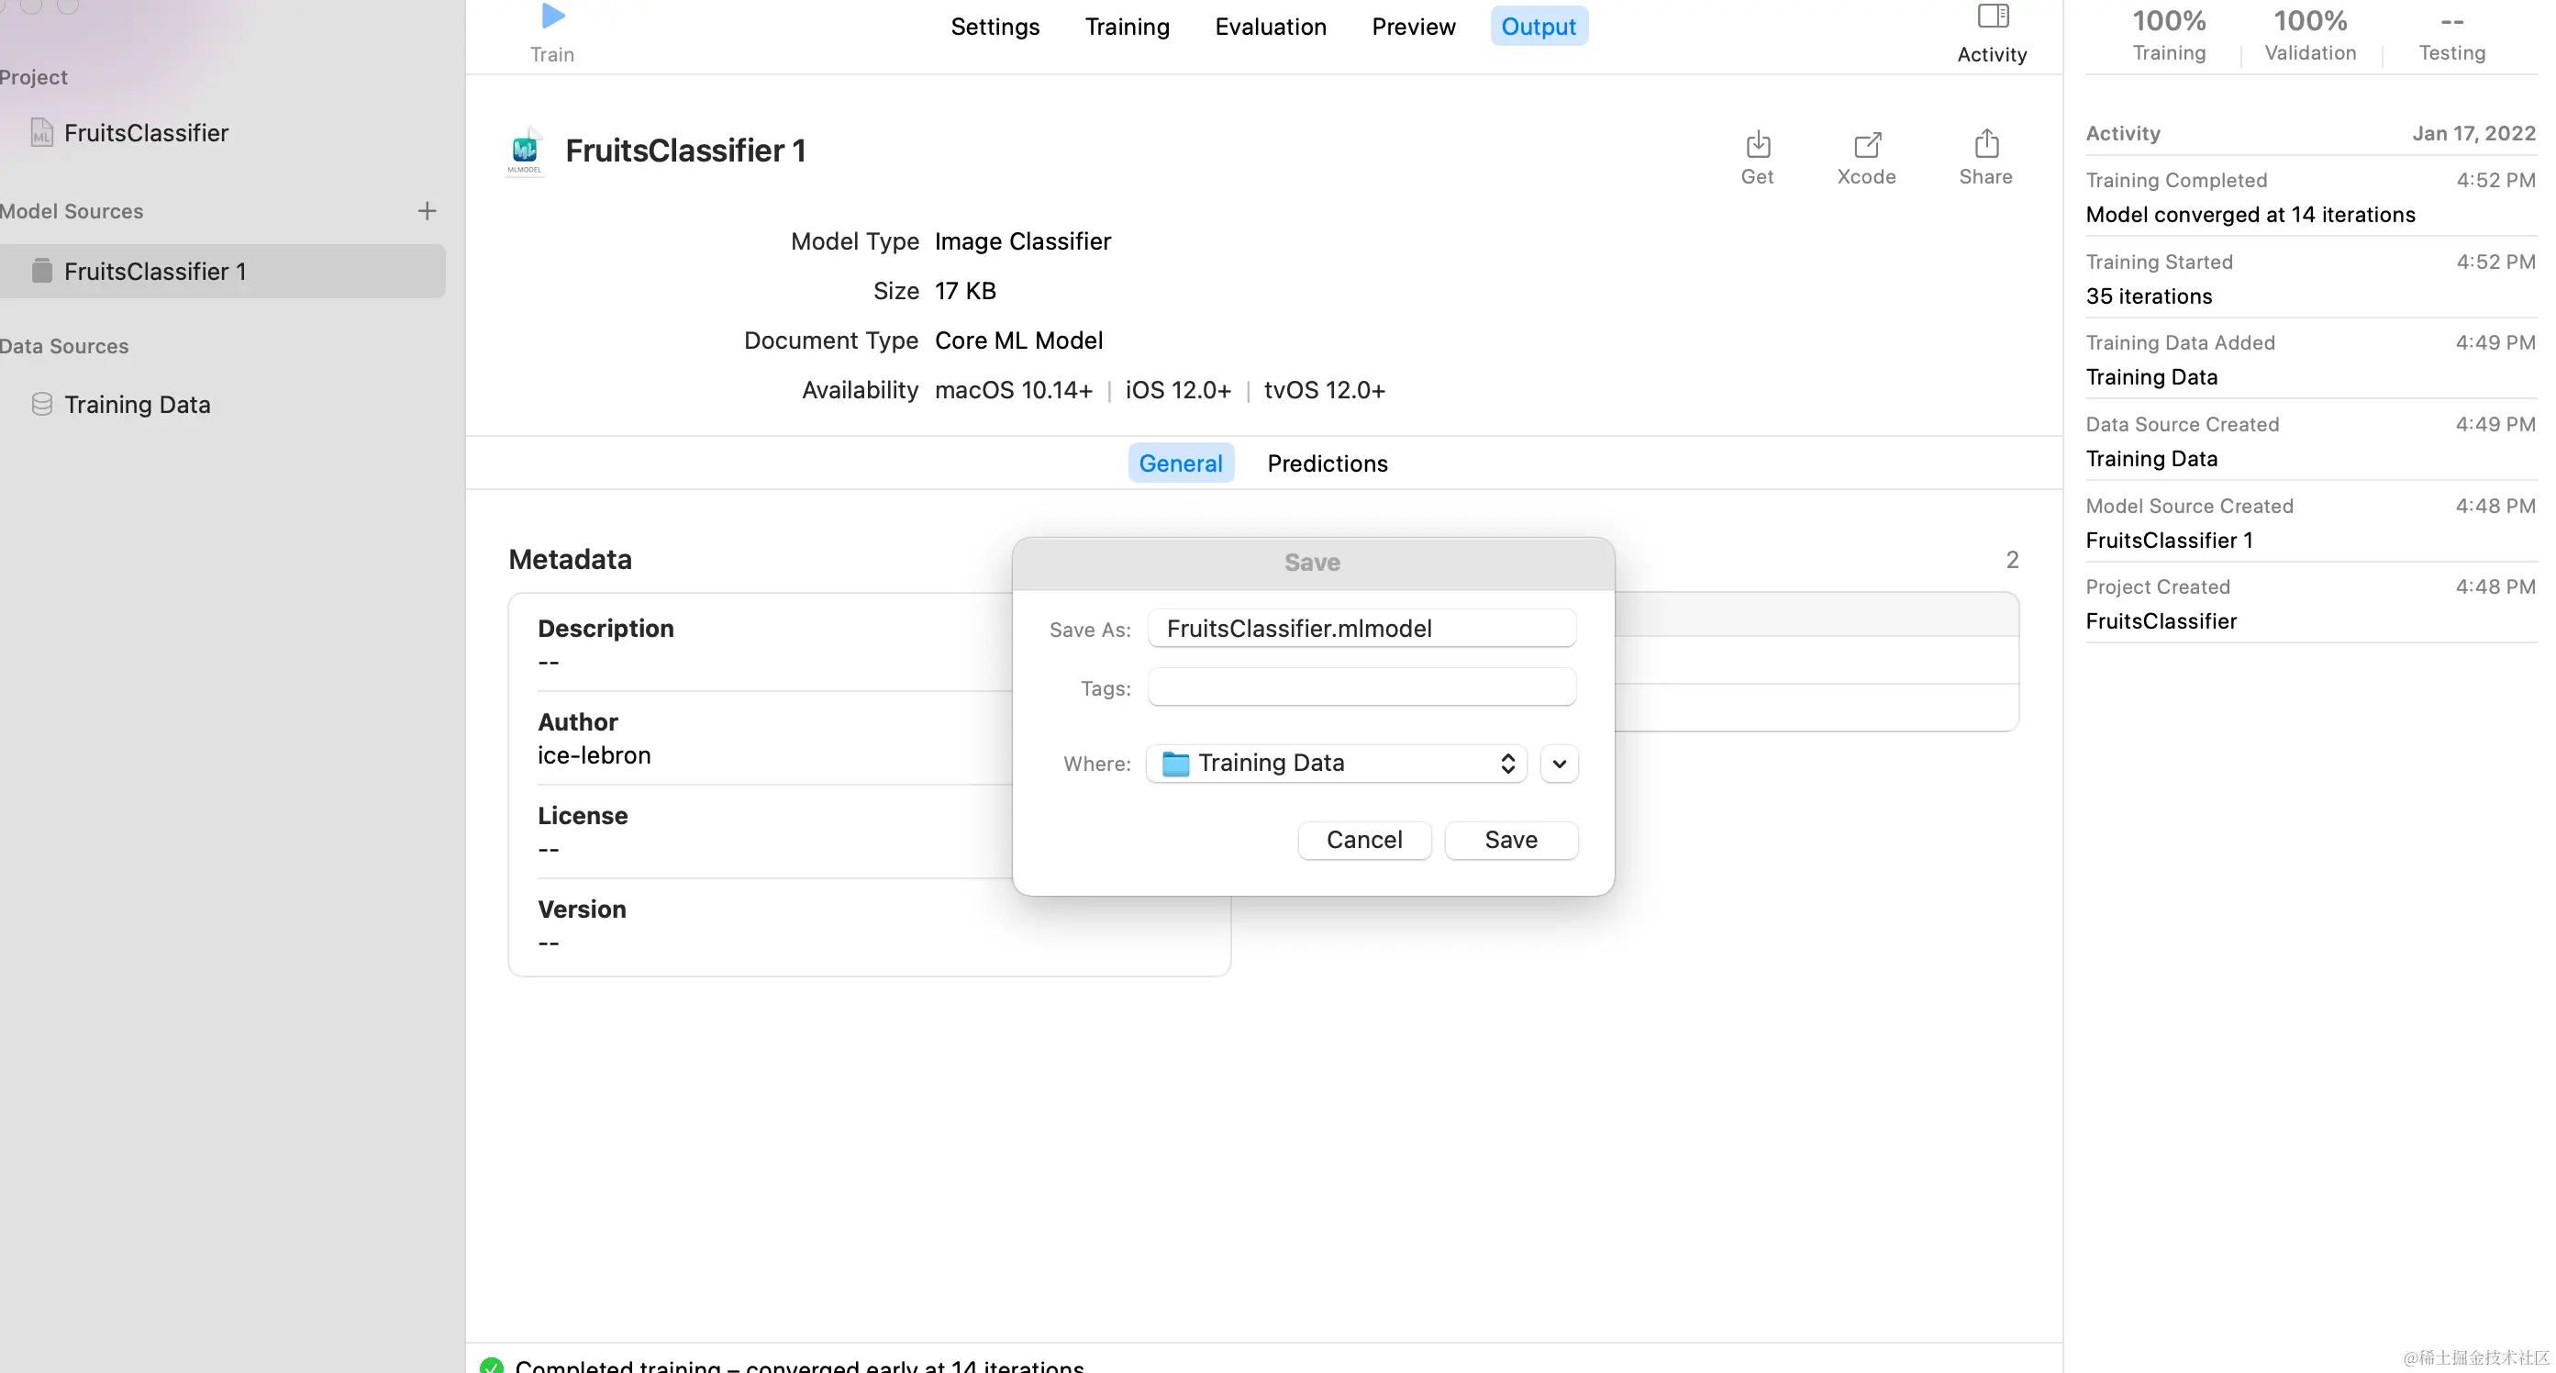Click the Share icon
This screenshot has height=1373, width=2556.
tap(1985, 145)
